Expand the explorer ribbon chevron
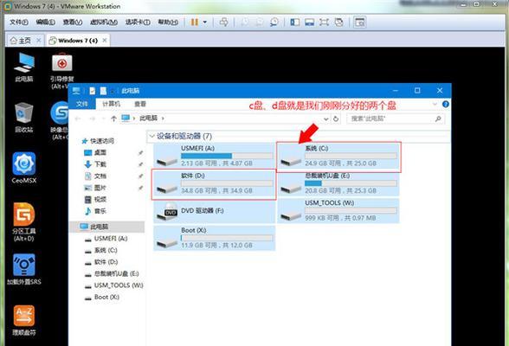 point(435,104)
